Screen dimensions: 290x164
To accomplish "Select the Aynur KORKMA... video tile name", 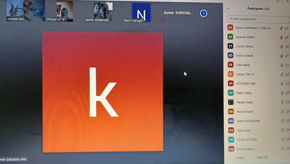I will click(x=179, y=13).
